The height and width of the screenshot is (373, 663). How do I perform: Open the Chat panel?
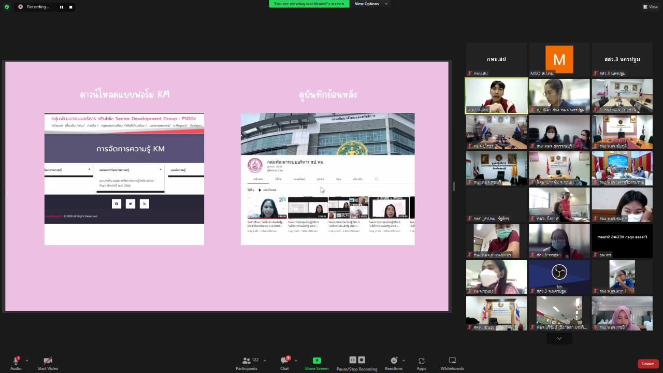point(284,364)
